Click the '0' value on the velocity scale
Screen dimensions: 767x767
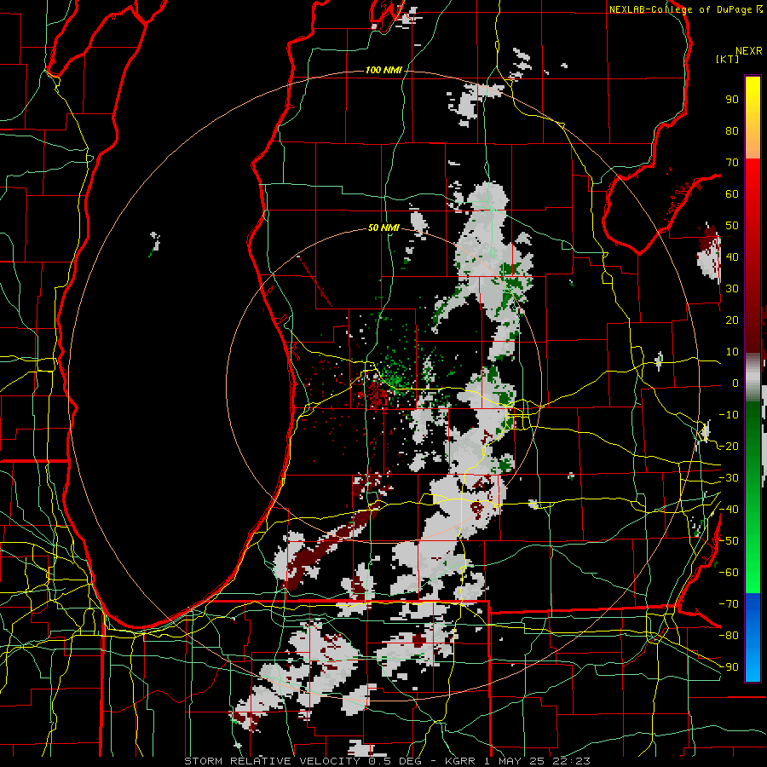735,383
